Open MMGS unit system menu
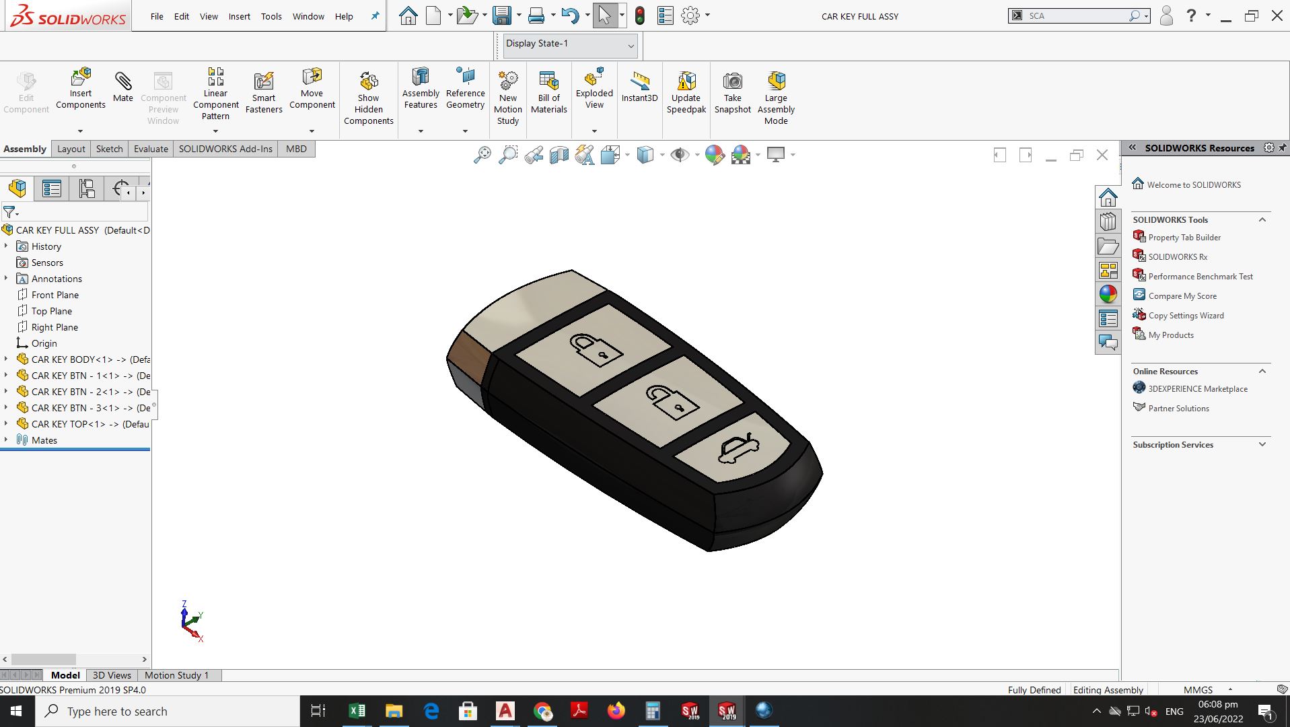This screenshot has width=1290, height=727. tap(1208, 690)
